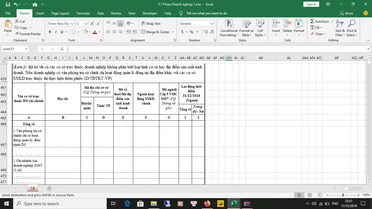Toggle Align Right
The width and height of the screenshot is (372, 209).
pyautogui.click(x=120, y=32)
